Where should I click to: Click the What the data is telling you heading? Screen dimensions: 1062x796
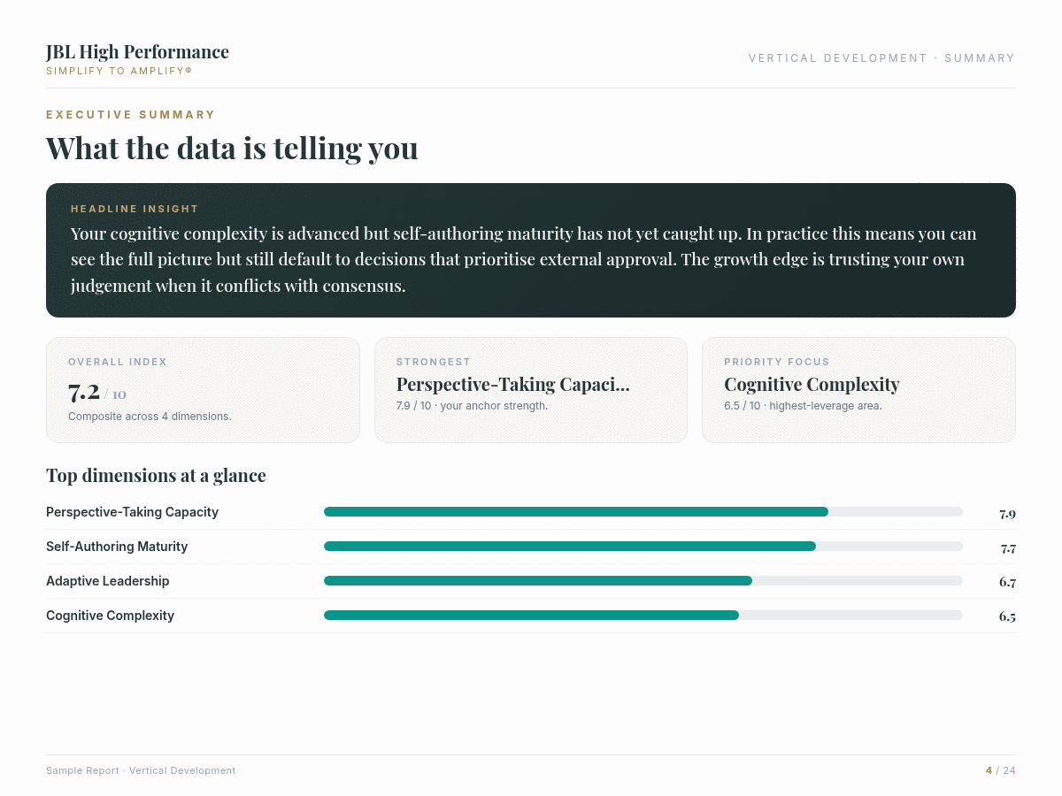click(232, 148)
